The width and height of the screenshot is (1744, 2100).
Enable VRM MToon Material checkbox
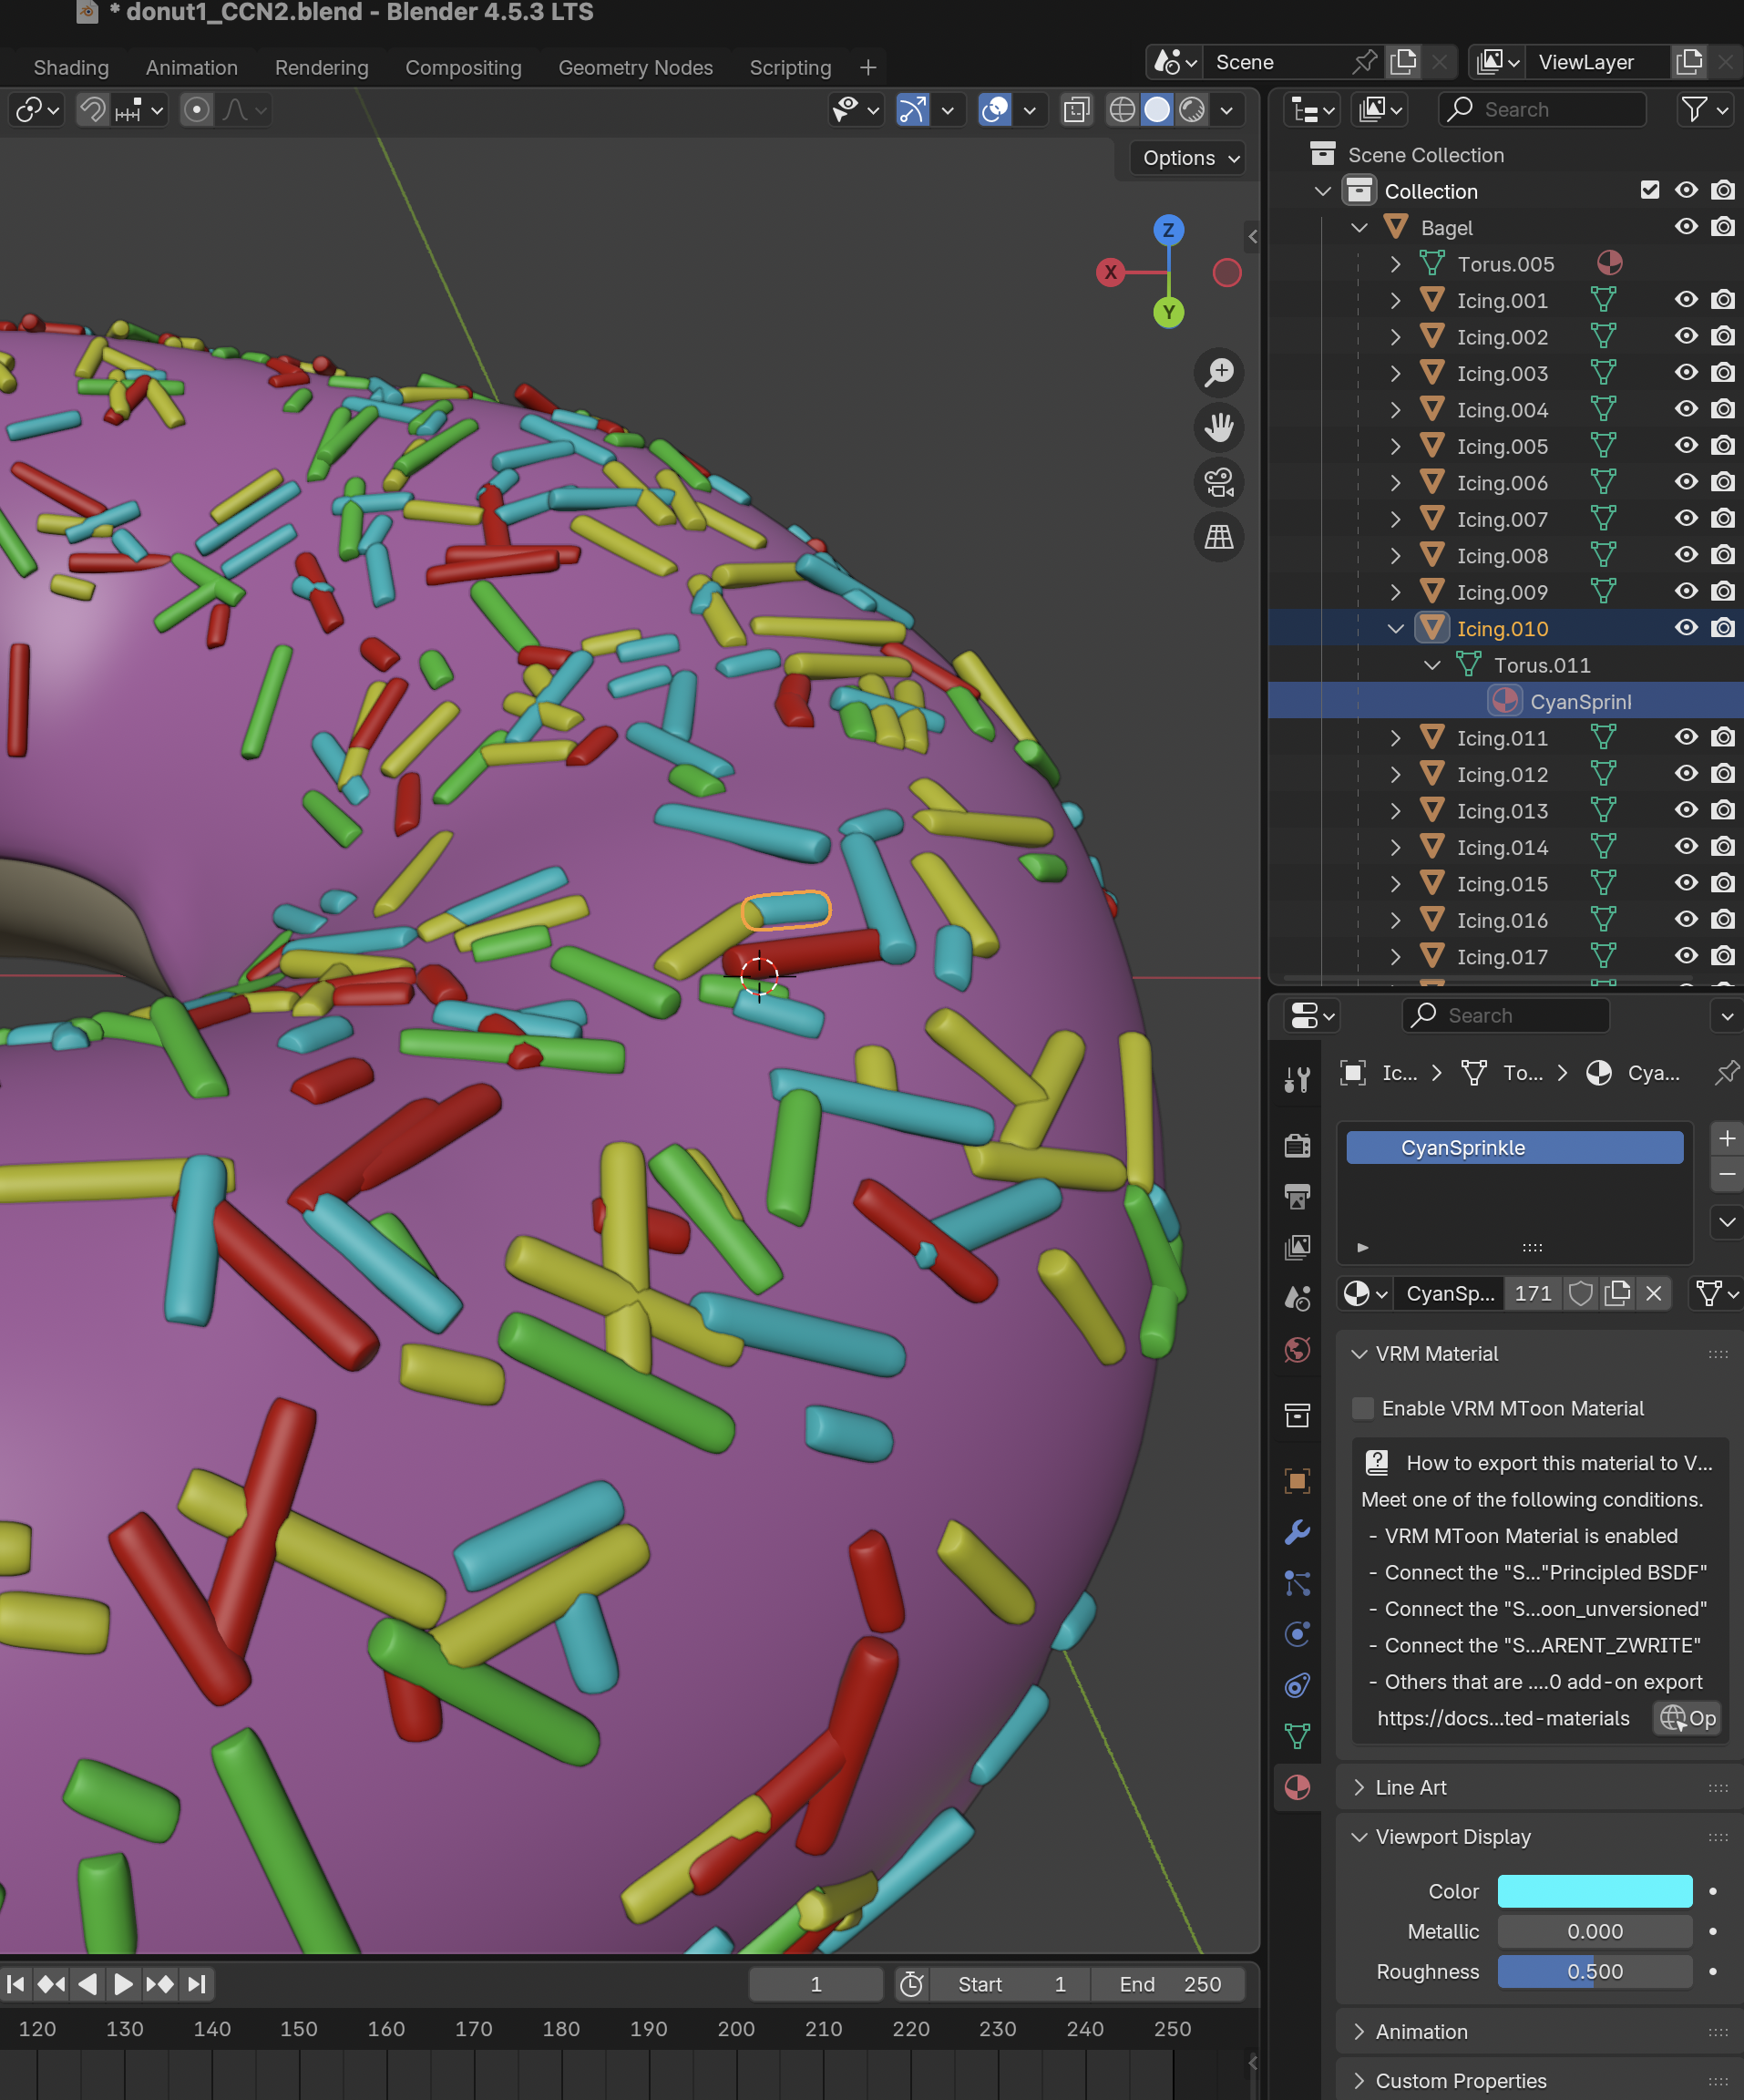click(1361, 1408)
